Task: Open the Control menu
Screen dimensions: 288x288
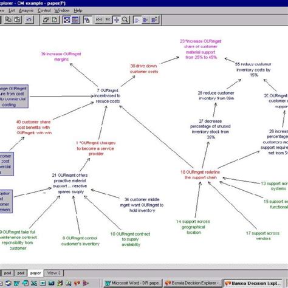Action: [x=44, y=10]
